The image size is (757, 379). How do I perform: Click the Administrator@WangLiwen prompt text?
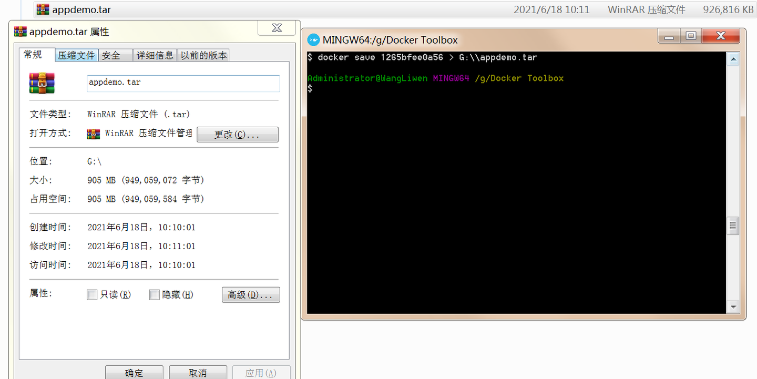[x=367, y=78]
